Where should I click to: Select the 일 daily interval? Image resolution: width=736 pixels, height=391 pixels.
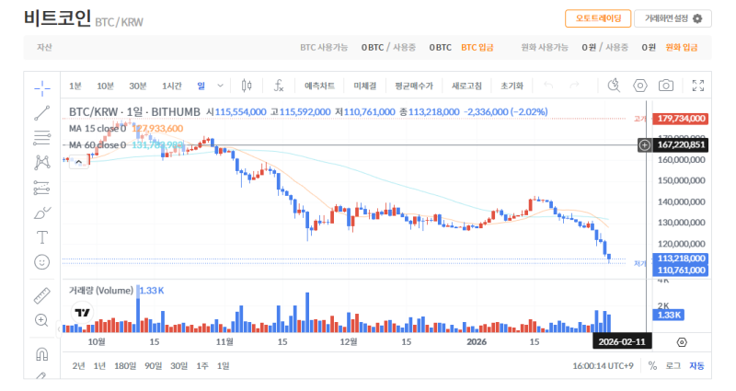tap(201, 86)
